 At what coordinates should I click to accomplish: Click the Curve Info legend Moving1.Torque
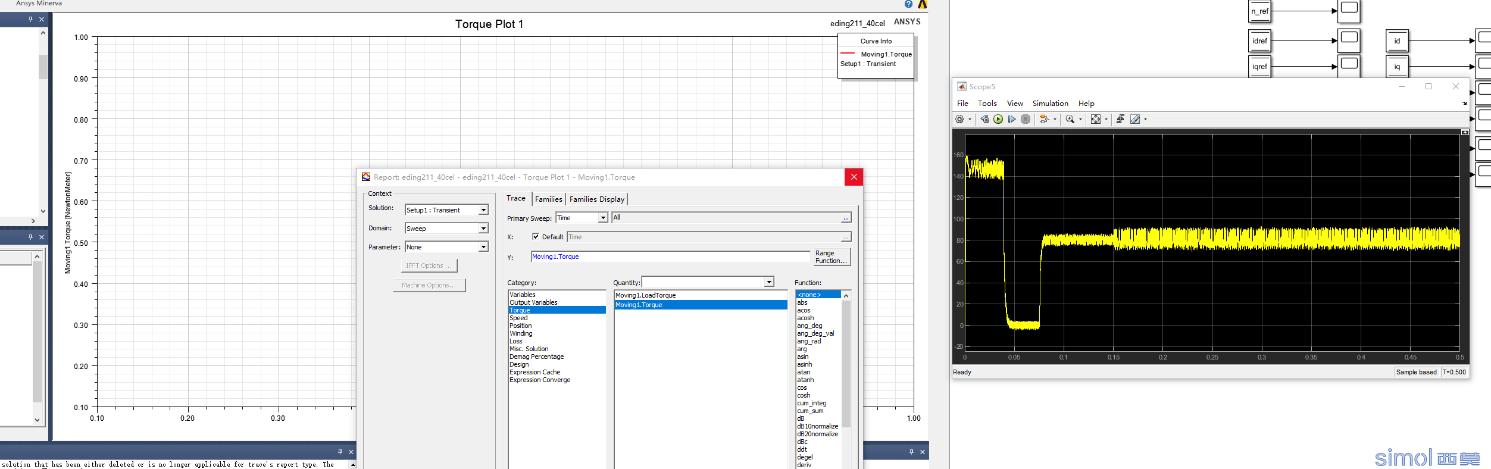[x=886, y=54]
